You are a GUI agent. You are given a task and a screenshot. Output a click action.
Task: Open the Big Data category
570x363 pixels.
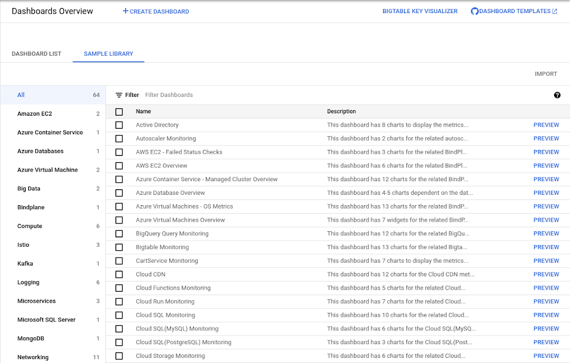click(x=53, y=189)
